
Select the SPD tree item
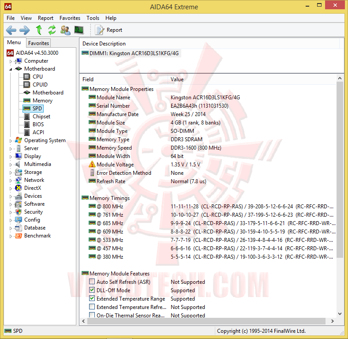pyautogui.click(x=33, y=109)
